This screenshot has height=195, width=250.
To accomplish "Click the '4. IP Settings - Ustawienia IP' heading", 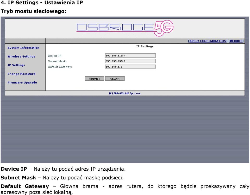I will point(42,3).
